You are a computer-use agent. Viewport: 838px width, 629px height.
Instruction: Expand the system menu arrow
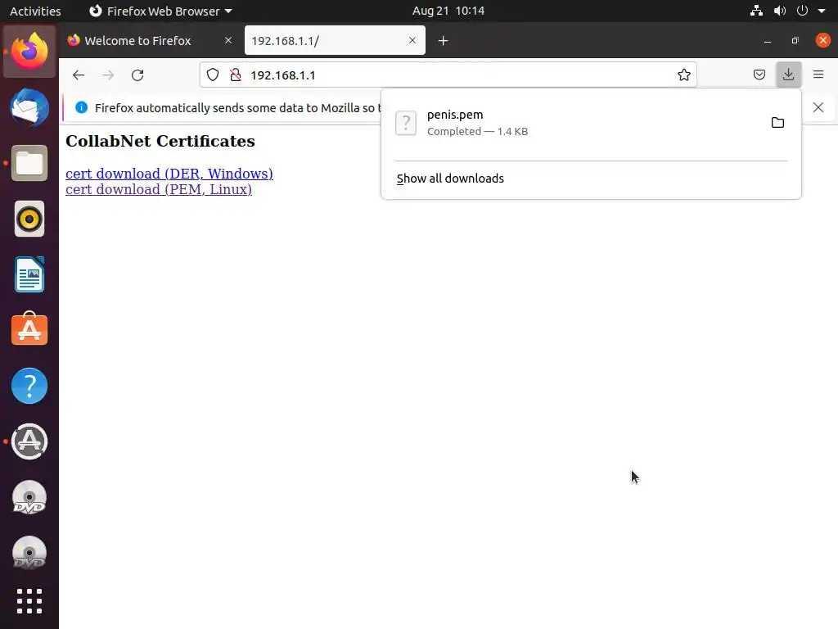coord(822,11)
